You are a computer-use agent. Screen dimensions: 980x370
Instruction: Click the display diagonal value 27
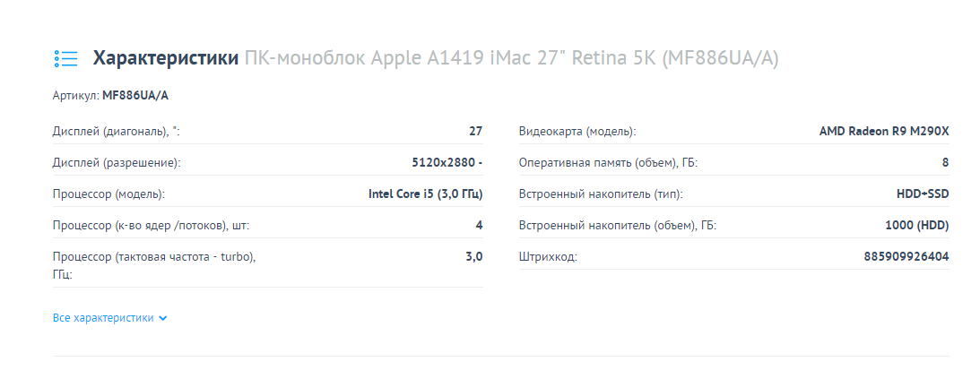(x=475, y=132)
